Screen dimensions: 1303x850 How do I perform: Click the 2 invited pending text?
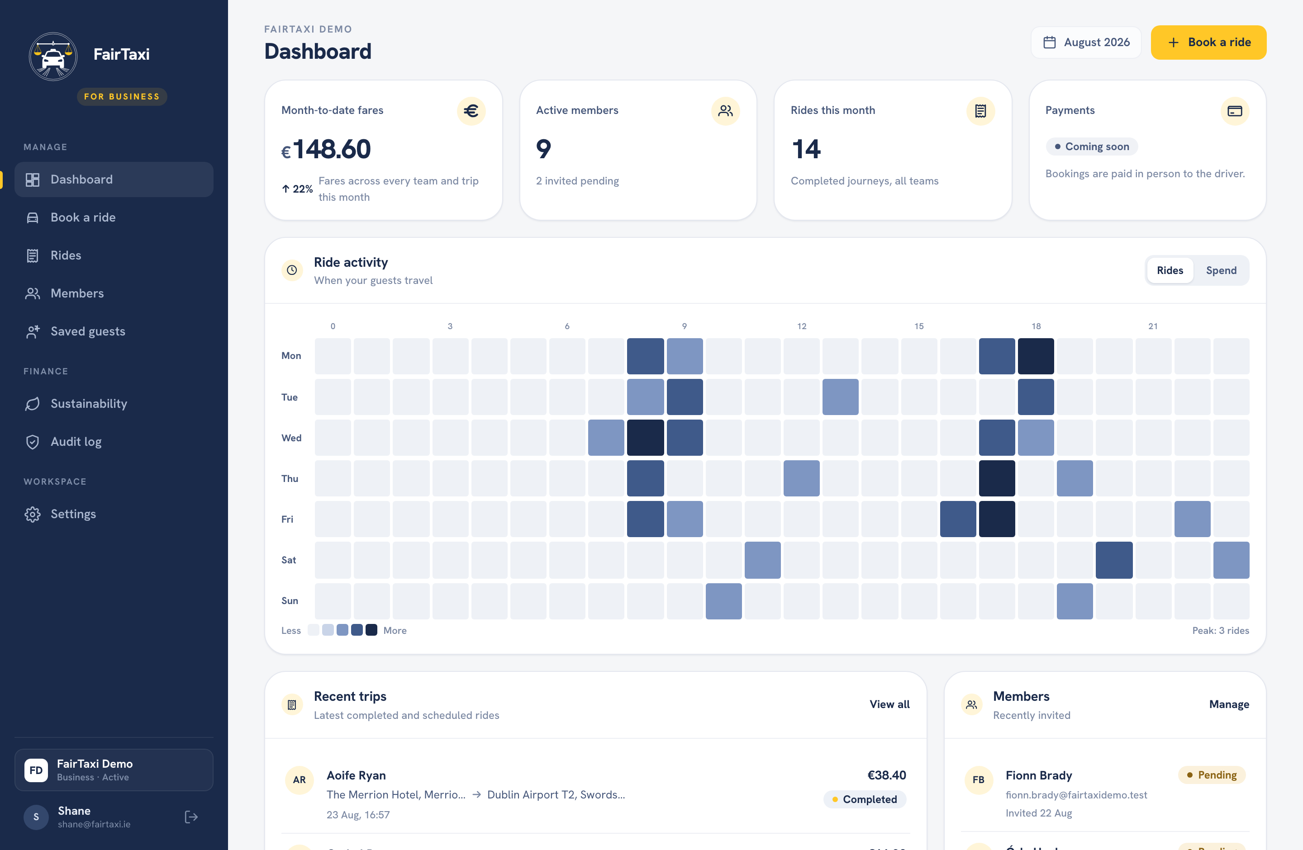(x=577, y=180)
